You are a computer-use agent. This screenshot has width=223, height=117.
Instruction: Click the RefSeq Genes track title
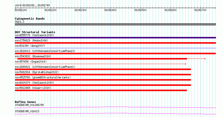click(x=25, y=102)
